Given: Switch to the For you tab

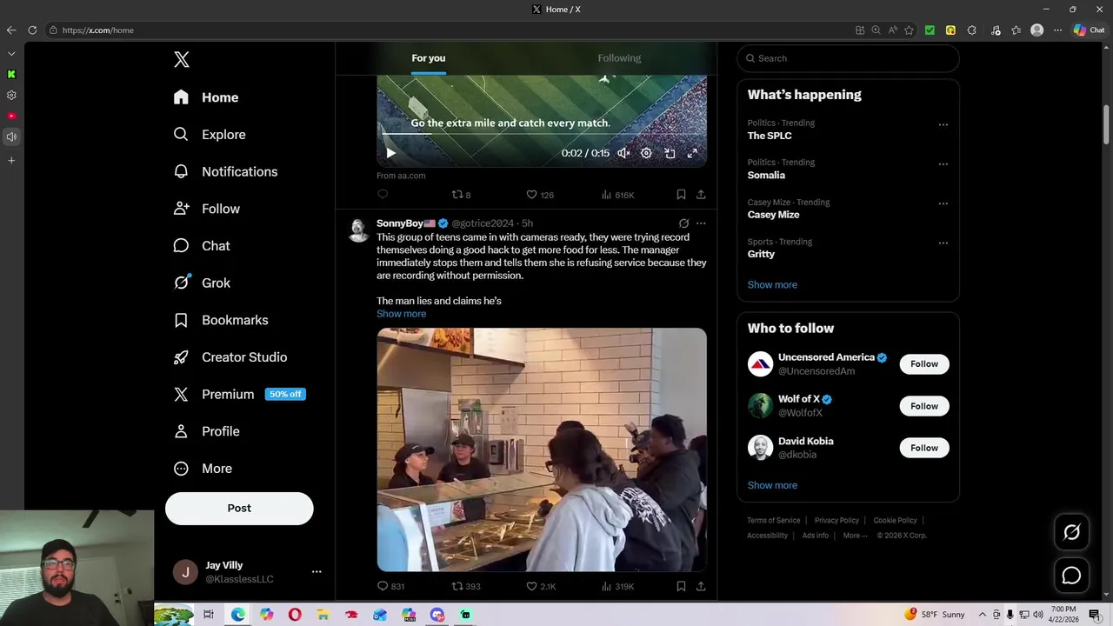Looking at the screenshot, I should click(429, 58).
